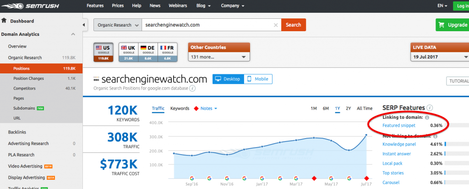Open the Local pack link

[x=393, y=164]
